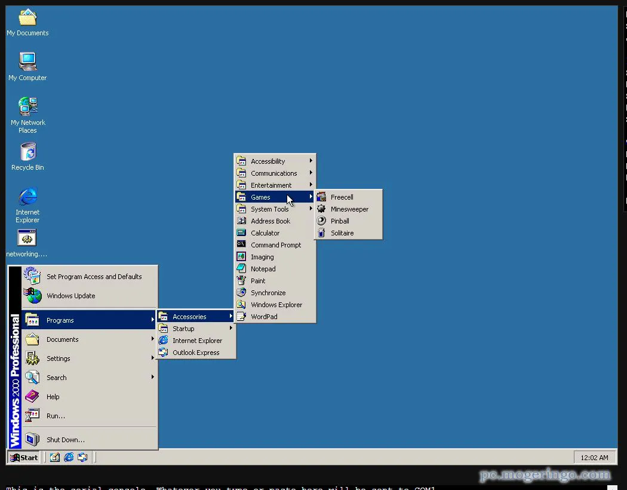Launch Internet Explorer from quick launch bar
Viewport: 627px width, 490px height.
[69, 457]
